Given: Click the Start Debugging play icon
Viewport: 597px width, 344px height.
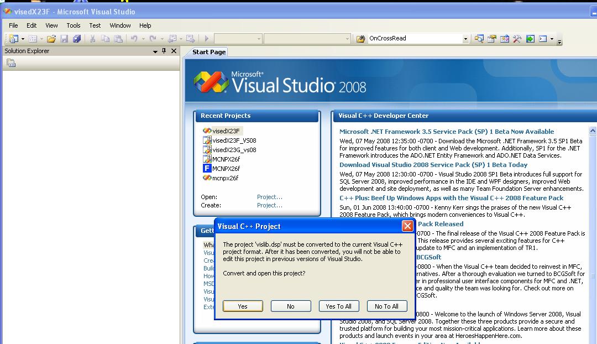Looking at the screenshot, I should (206, 39).
